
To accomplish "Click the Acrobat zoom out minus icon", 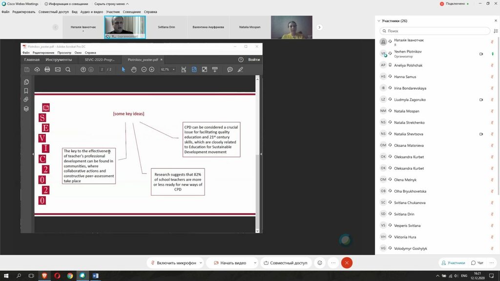I will [144, 69].
